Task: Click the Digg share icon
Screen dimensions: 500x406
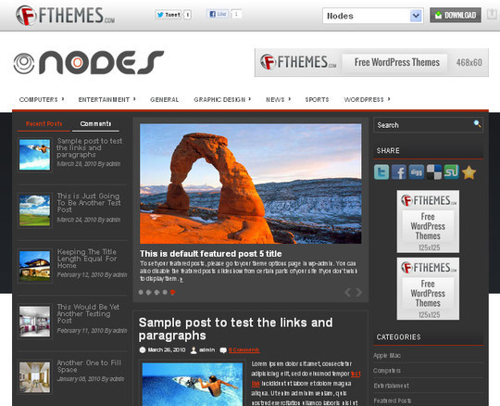Action: tap(417, 172)
